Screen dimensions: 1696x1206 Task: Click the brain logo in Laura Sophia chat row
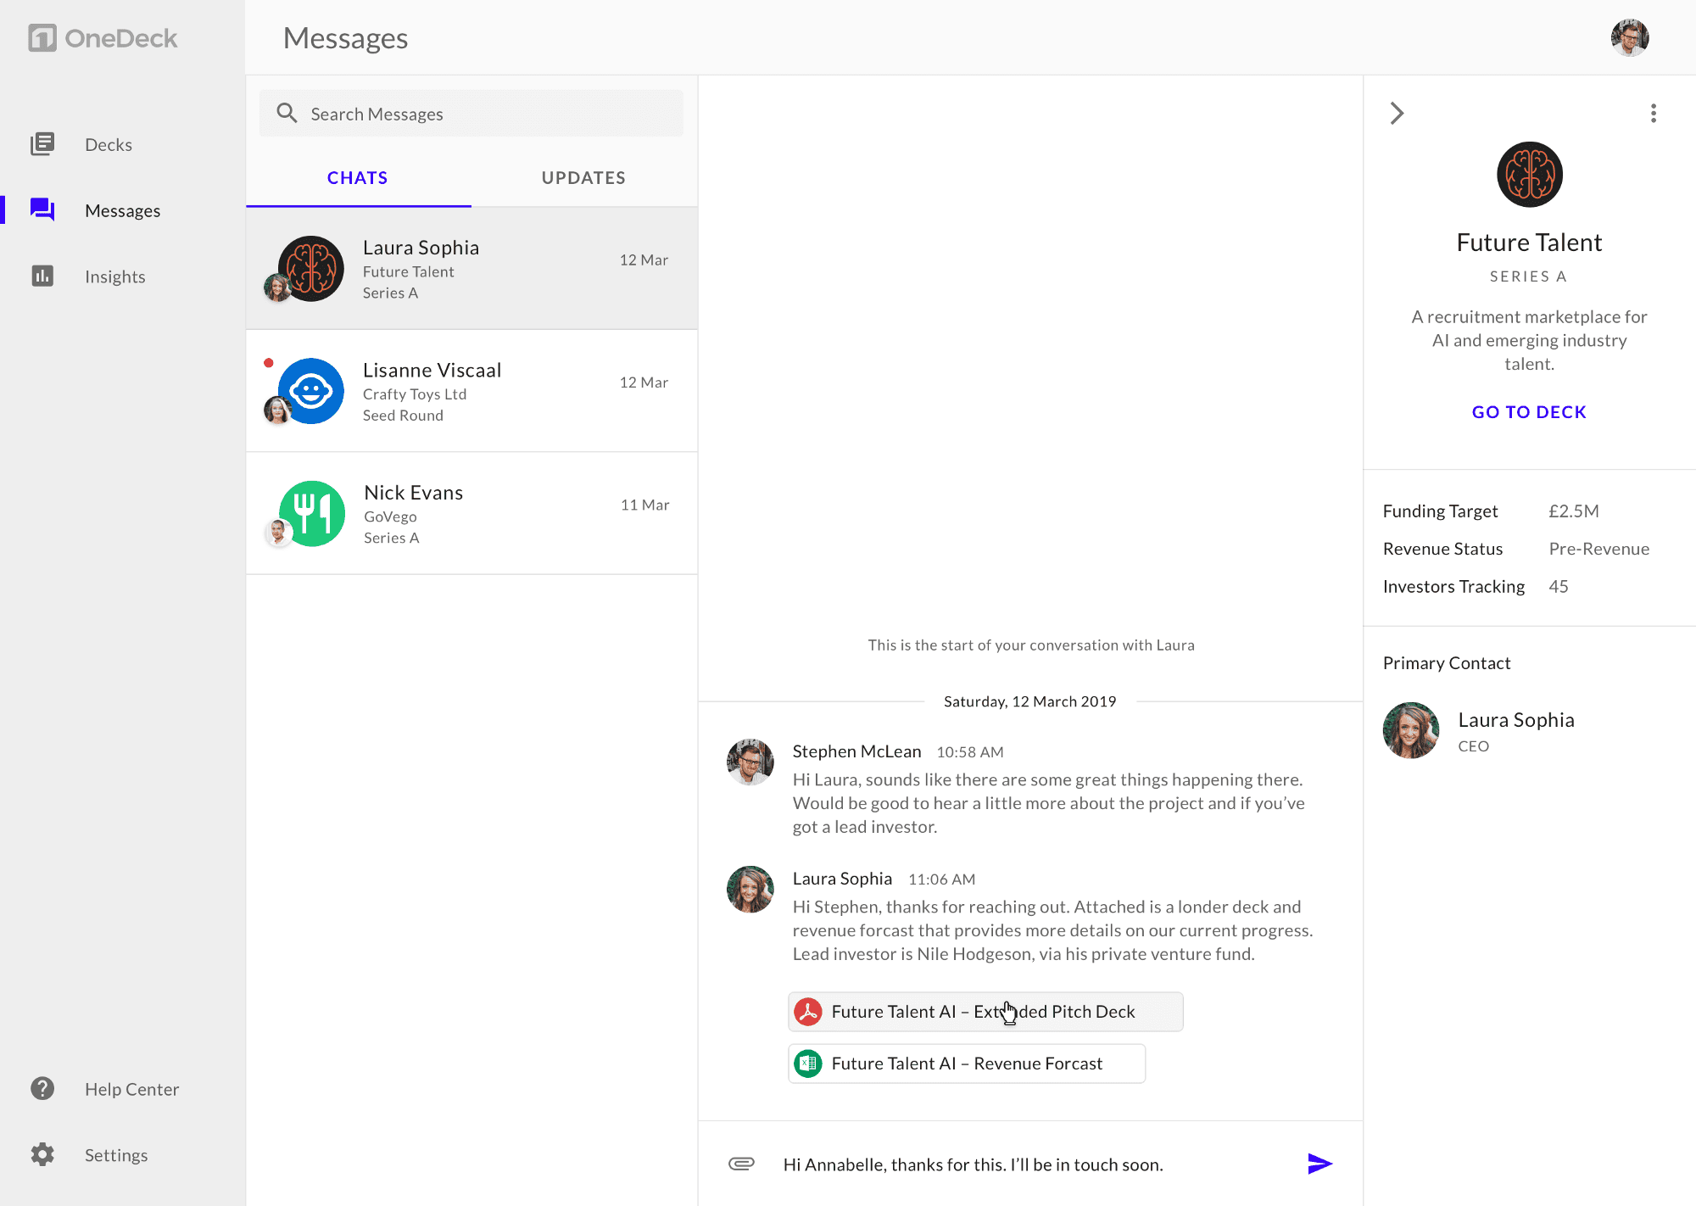tap(311, 269)
